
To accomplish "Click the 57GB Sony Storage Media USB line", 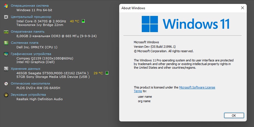I will (53, 77).
